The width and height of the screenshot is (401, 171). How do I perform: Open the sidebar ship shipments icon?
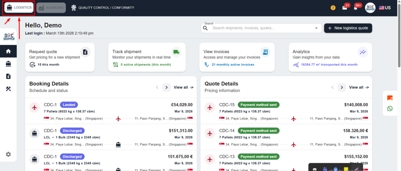tap(9, 64)
